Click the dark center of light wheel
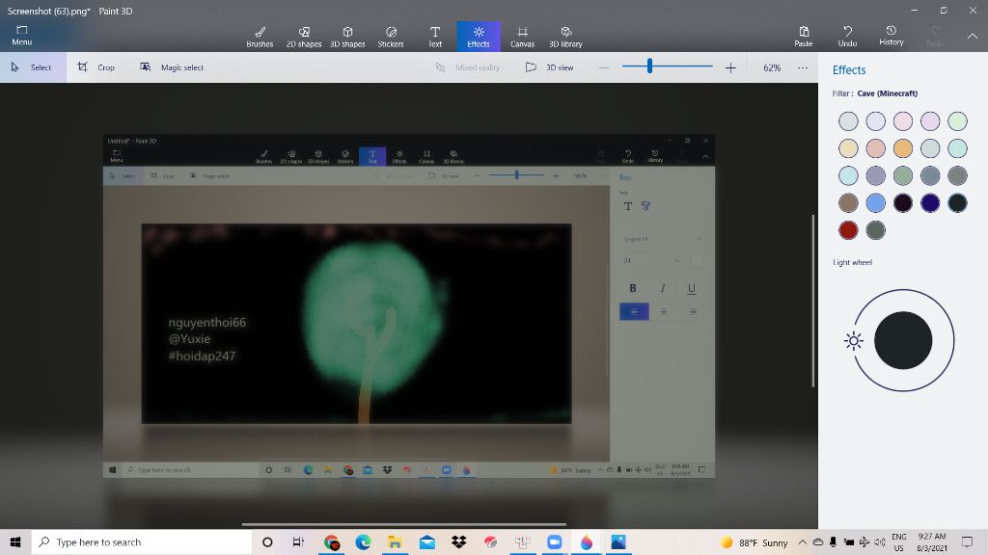This screenshot has width=988, height=555. [x=903, y=340]
